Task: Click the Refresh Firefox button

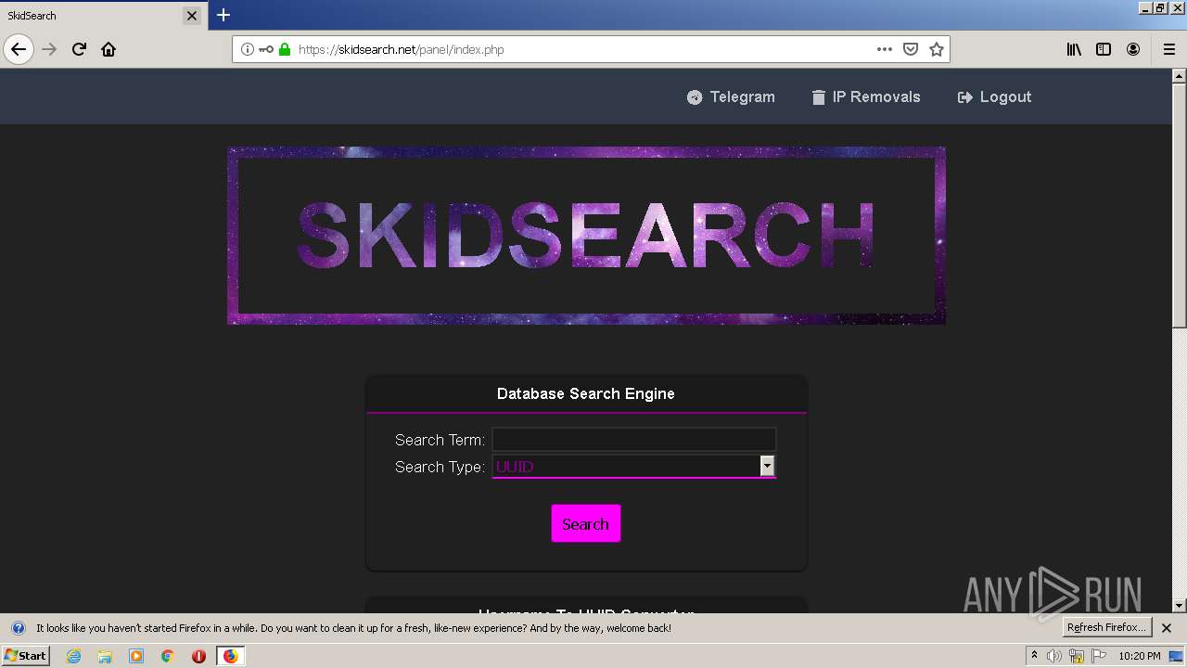Action: (x=1106, y=627)
